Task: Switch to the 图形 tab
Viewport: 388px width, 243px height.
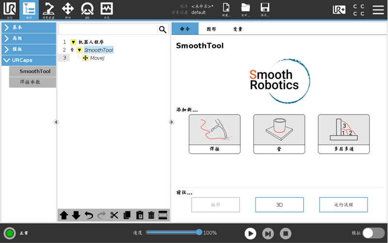Action: 211,29
